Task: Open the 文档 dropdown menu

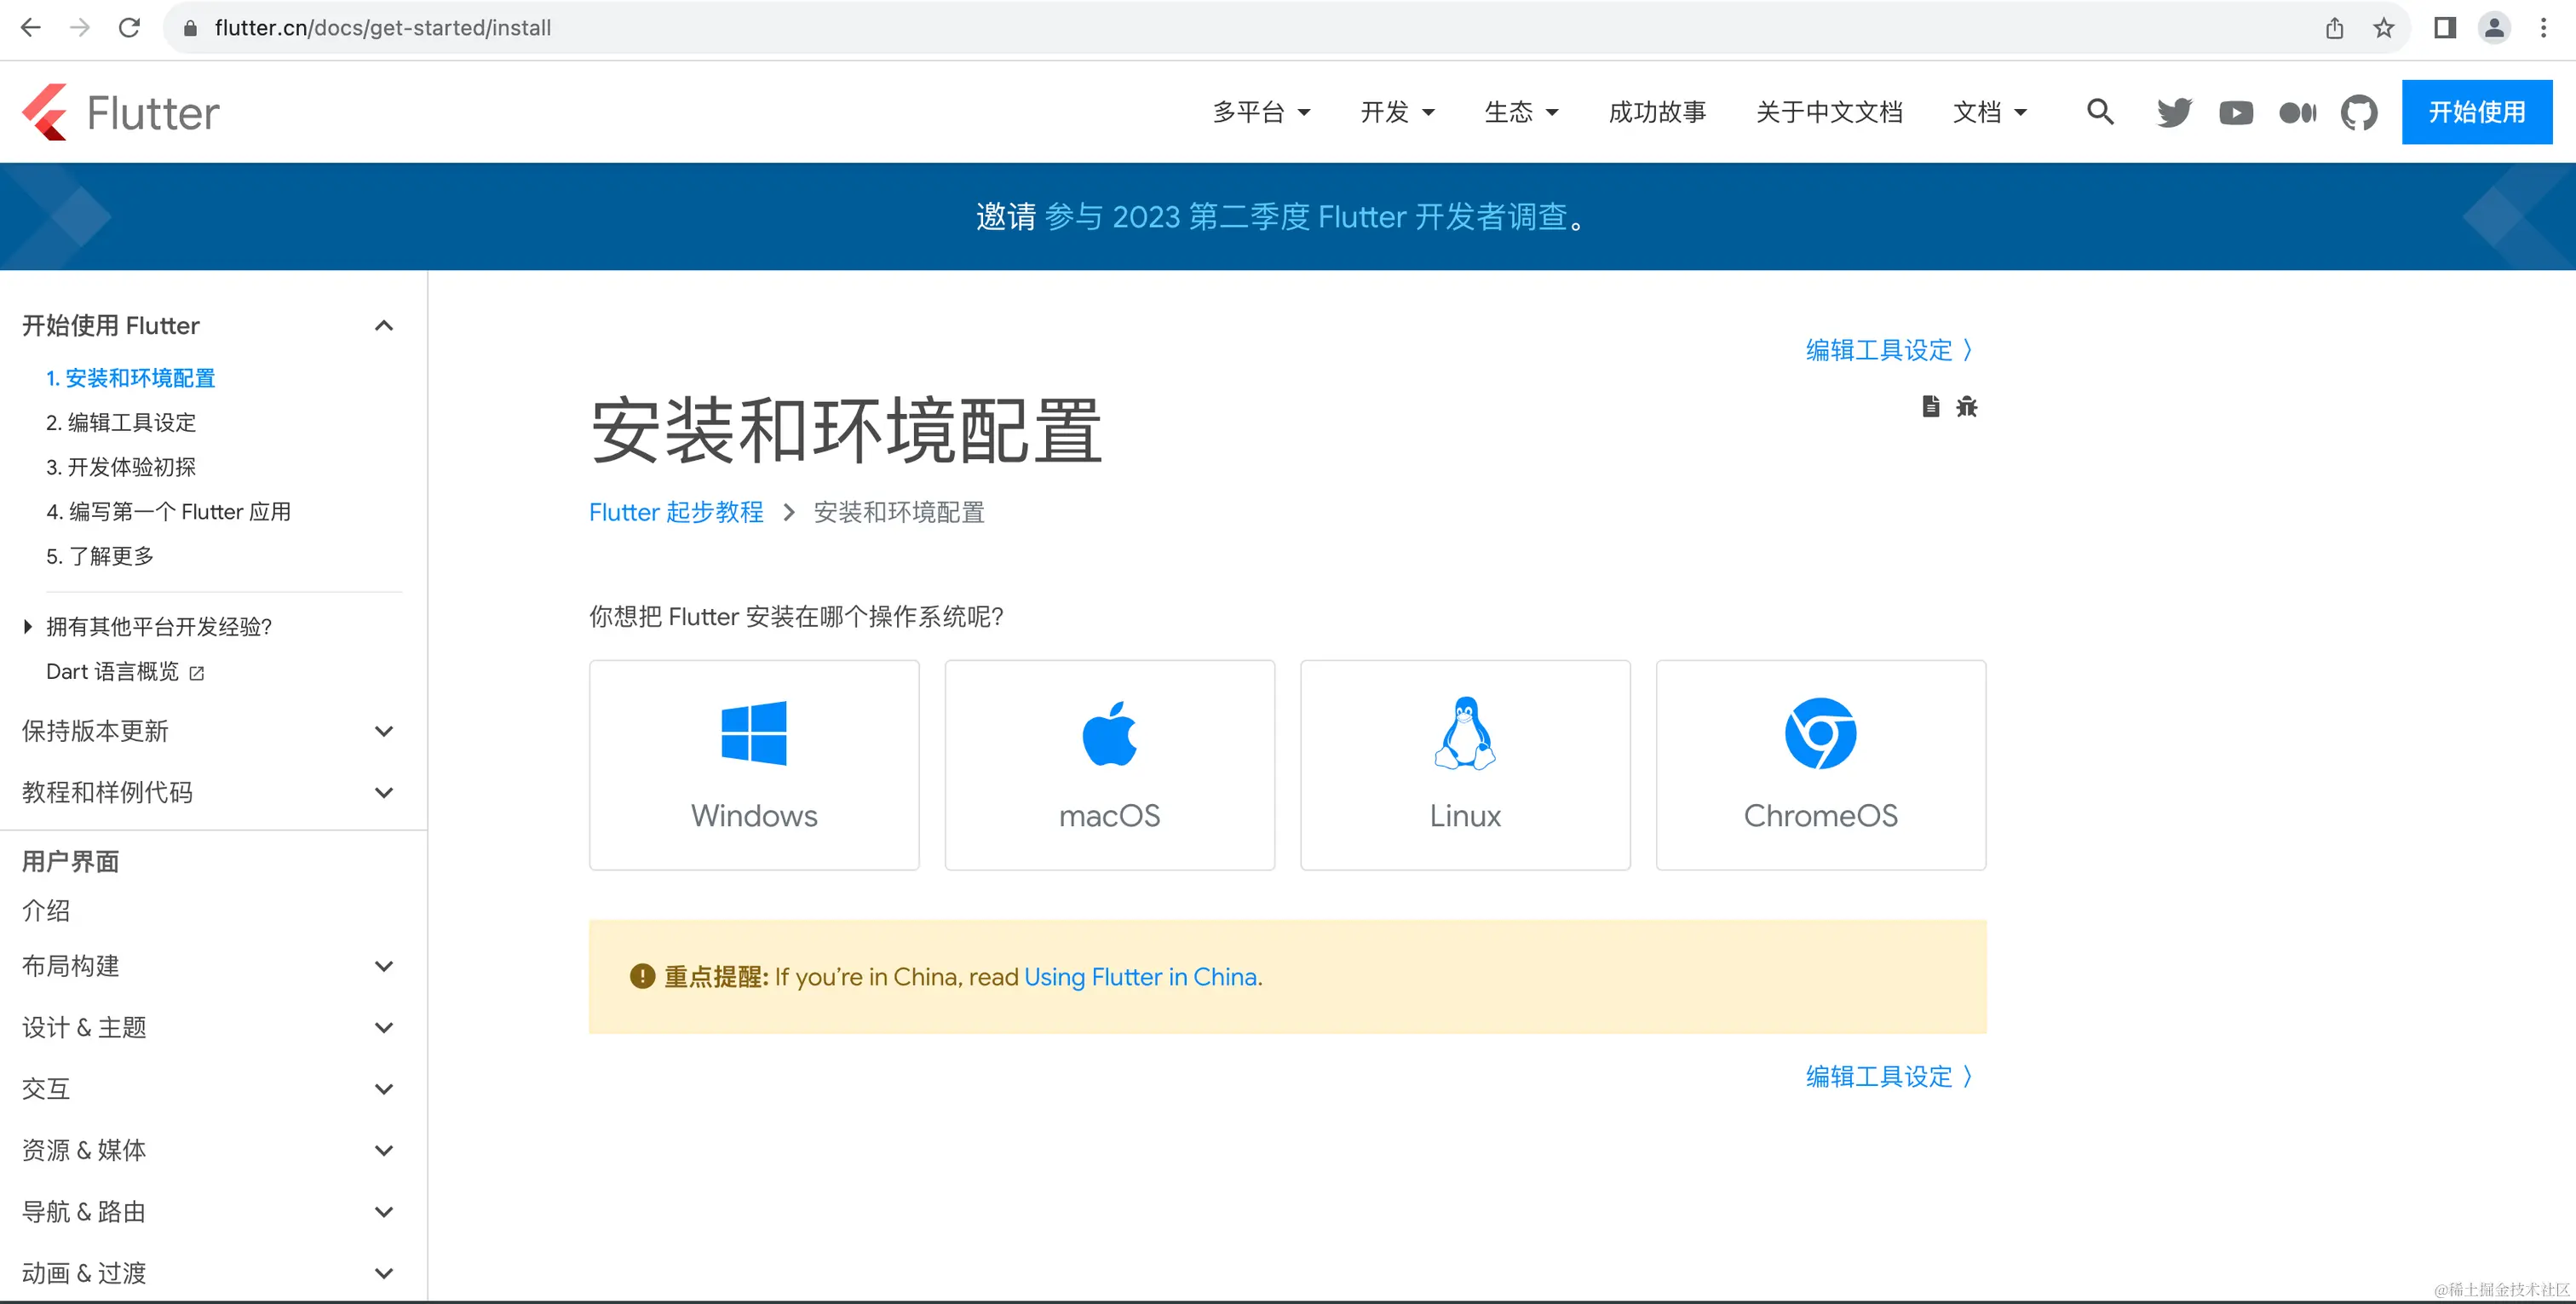Action: (1990, 112)
